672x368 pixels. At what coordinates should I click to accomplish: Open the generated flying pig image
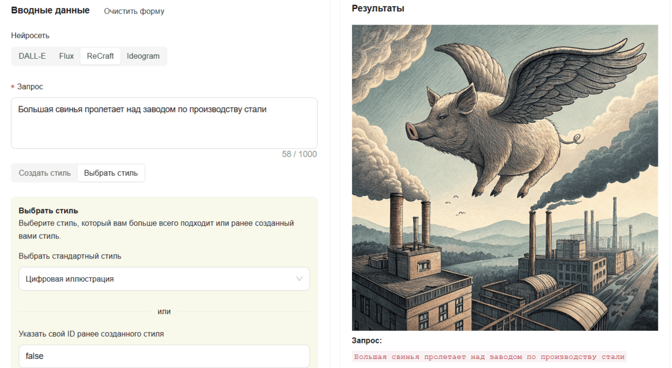coord(505,177)
